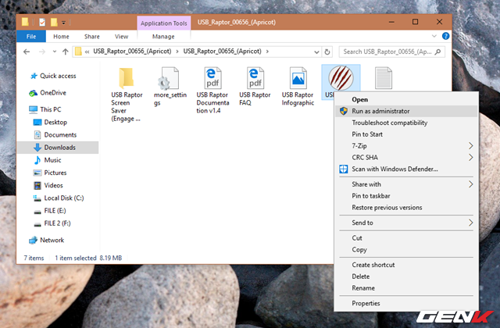Switch to the Share ribbon tab
Viewport: 500px width, 328px height.
click(x=92, y=37)
